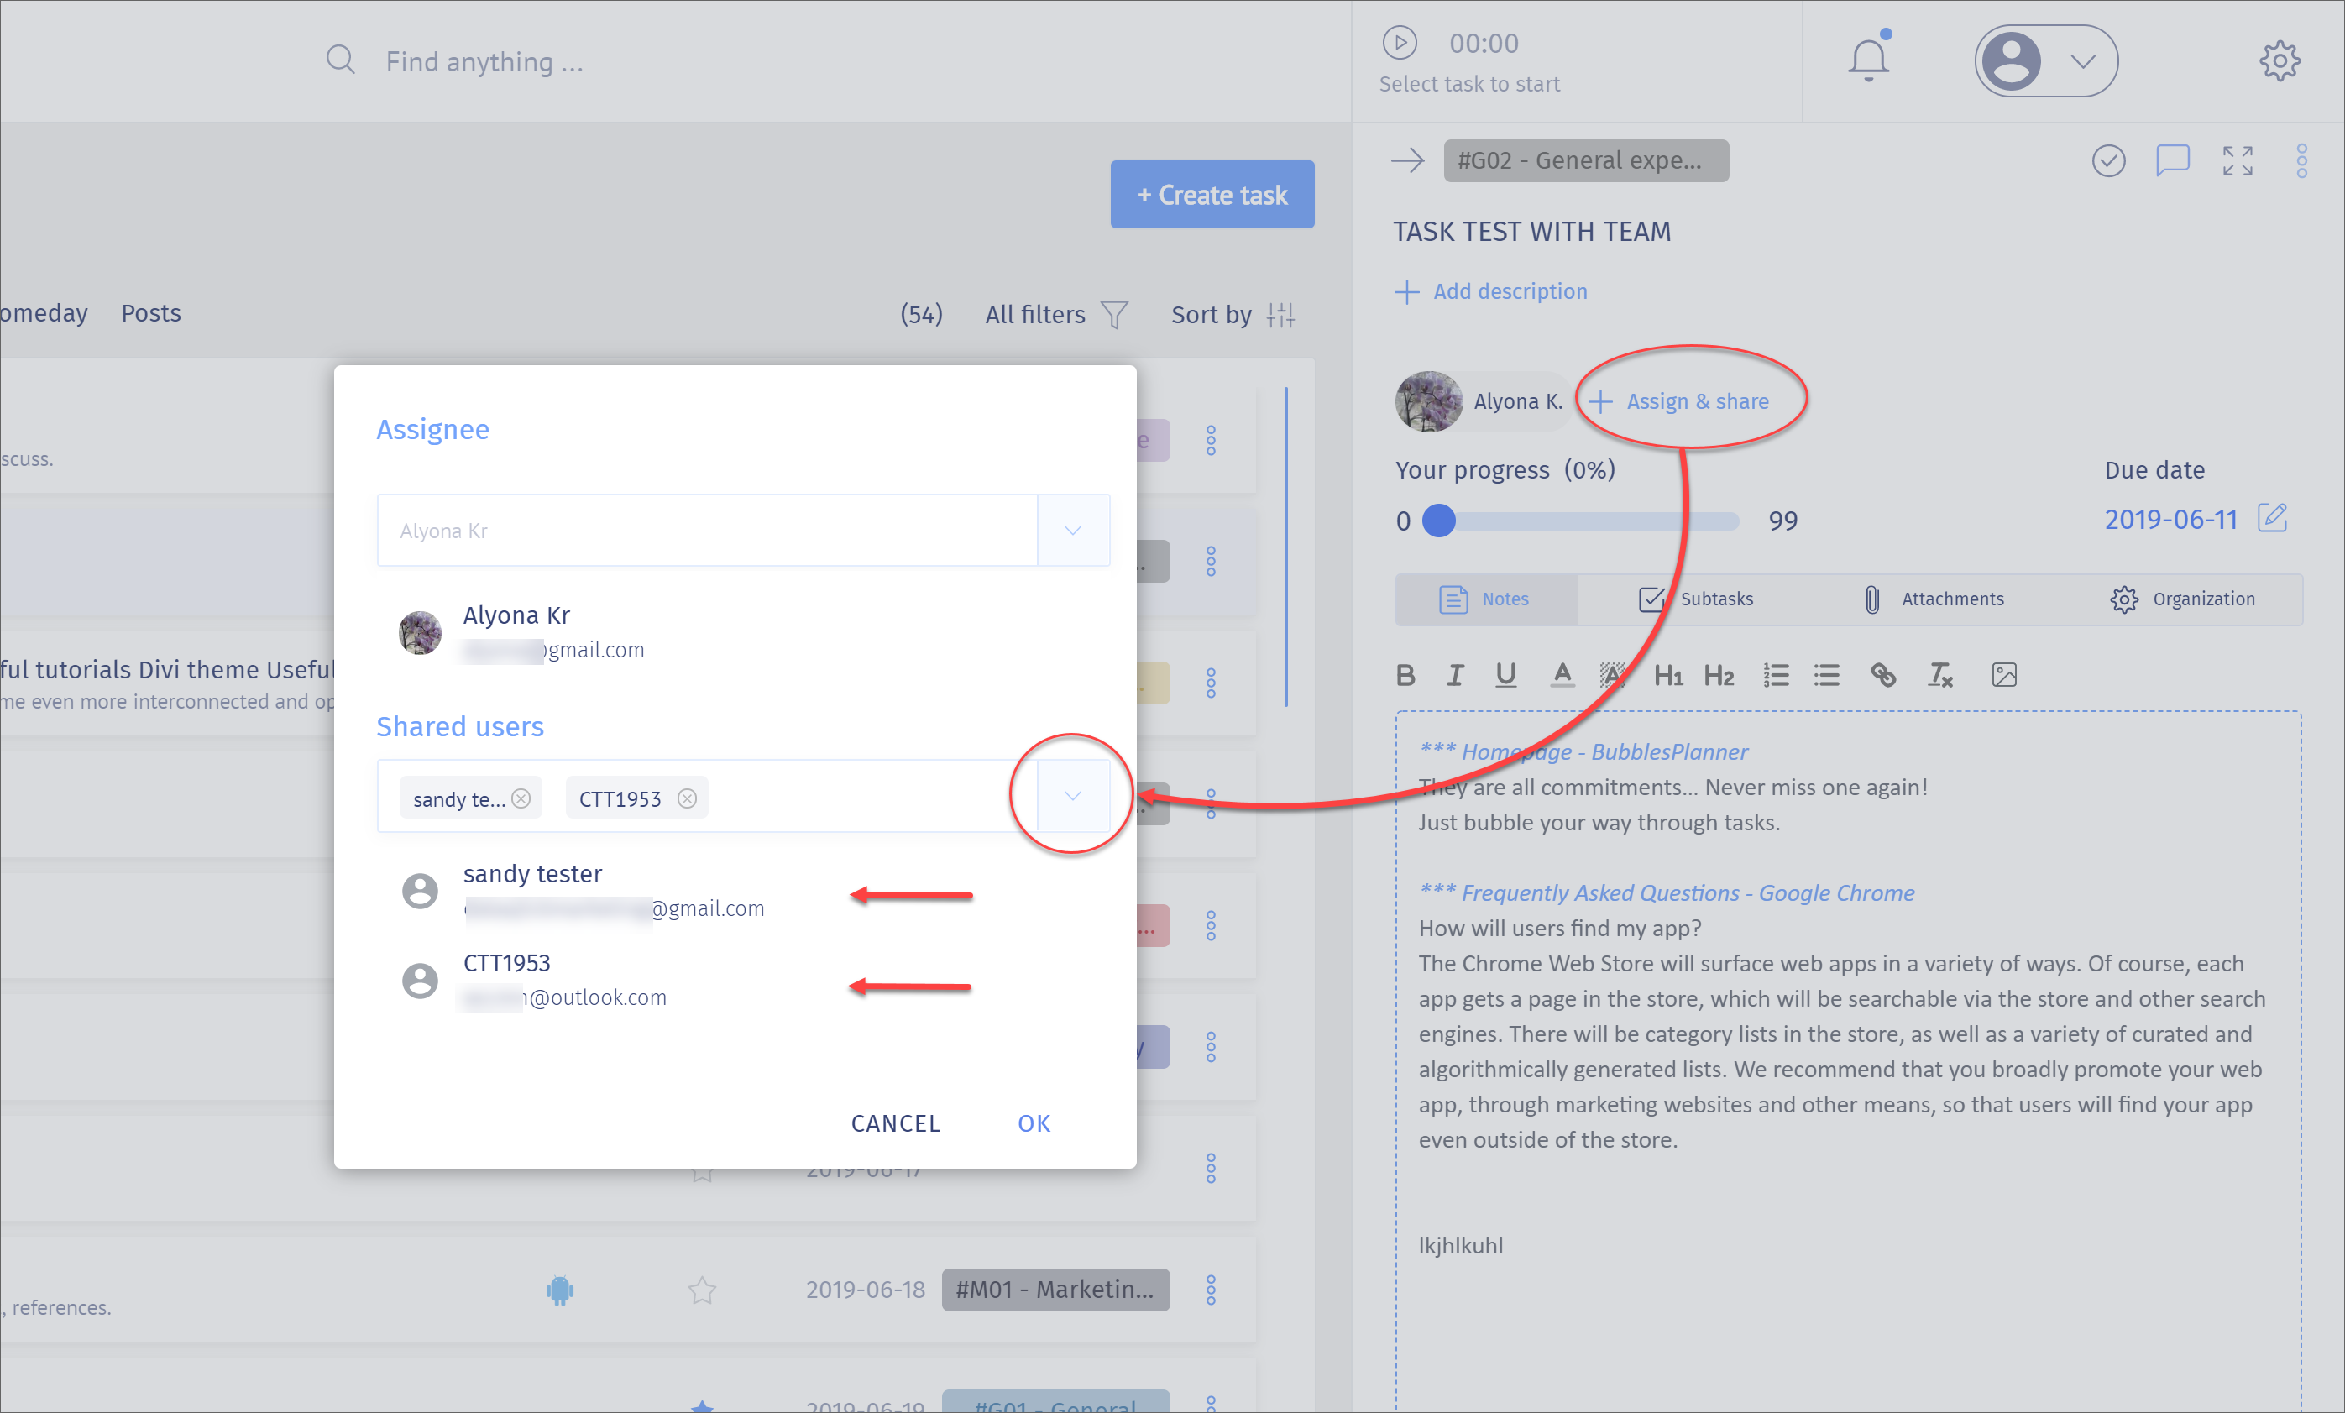The width and height of the screenshot is (2345, 1413).
Task: Apply Heading 1 style
Action: pyautogui.click(x=1667, y=677)
